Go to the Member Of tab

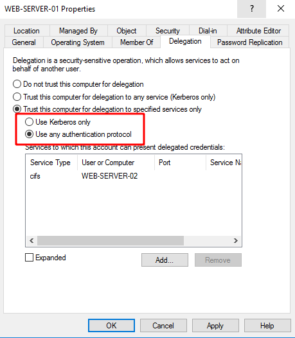[136, 42]
